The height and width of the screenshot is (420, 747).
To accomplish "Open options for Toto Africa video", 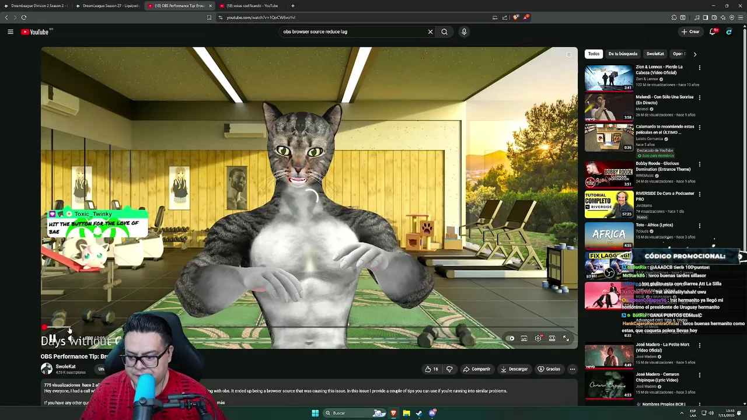I will pyautogui.click(x=699, y=226).
